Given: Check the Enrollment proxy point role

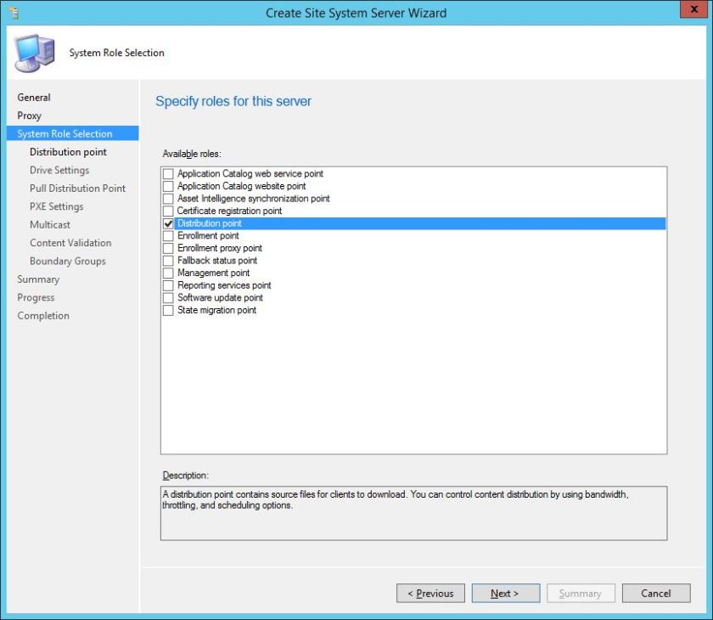Looking at the screenshot, I should [167, 248].
